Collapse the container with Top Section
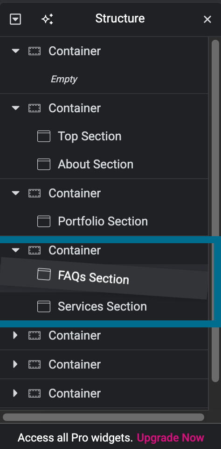221x449 pixels. [15, 108]
